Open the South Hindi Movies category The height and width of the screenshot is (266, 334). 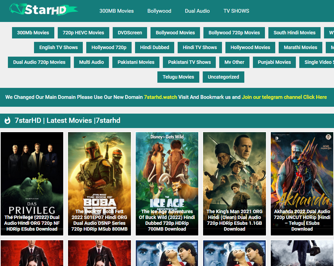click(x=294, y=33)
